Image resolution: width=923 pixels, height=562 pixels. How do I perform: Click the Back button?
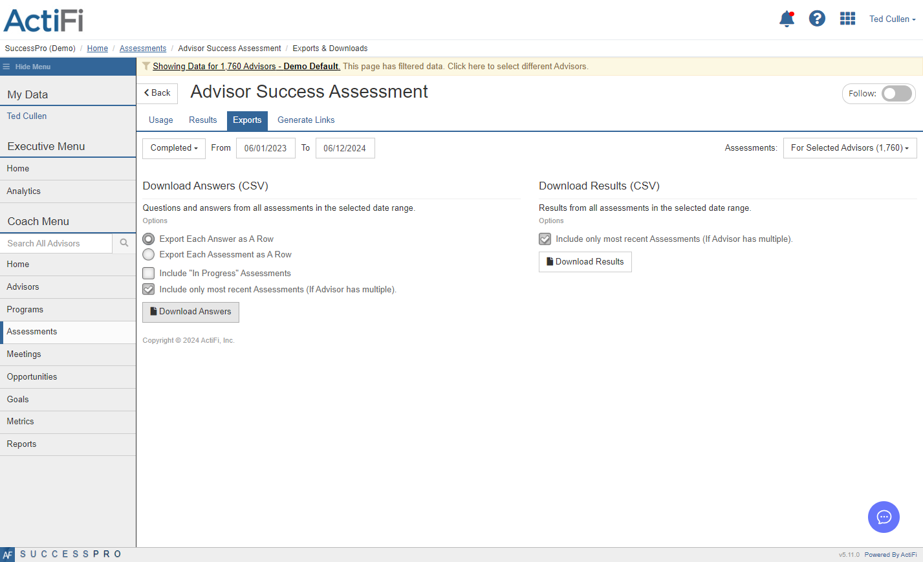[157, 93]
